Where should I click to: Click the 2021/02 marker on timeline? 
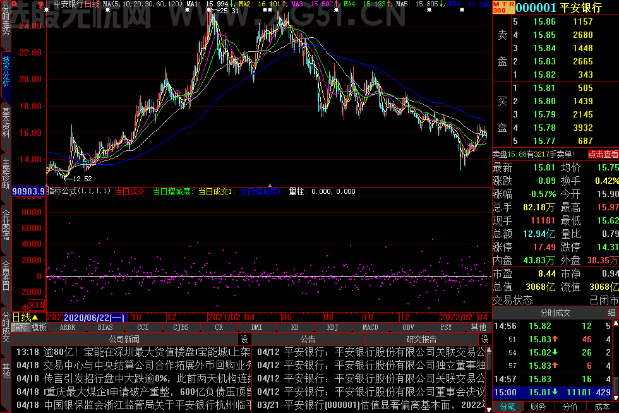224,318
